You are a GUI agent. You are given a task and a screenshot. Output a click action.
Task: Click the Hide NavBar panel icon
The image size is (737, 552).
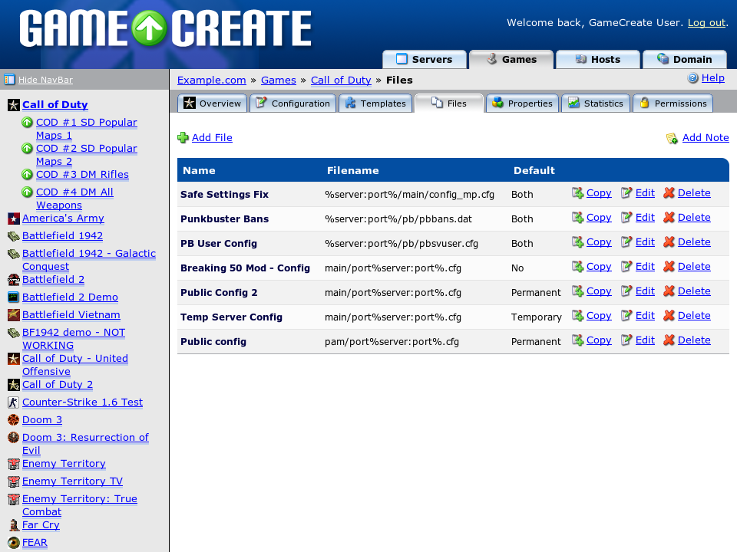coord(9,80)
